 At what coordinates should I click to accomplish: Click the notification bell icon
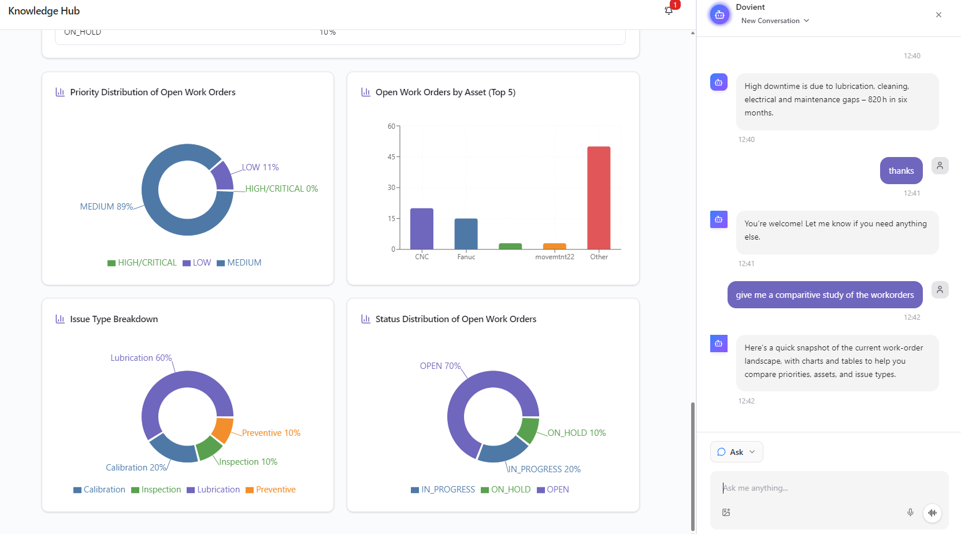tap(669, 10)
